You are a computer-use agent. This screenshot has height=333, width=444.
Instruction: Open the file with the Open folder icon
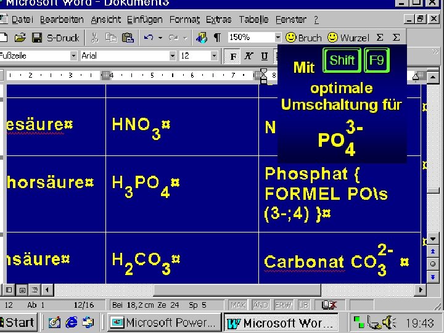(20, 38)
